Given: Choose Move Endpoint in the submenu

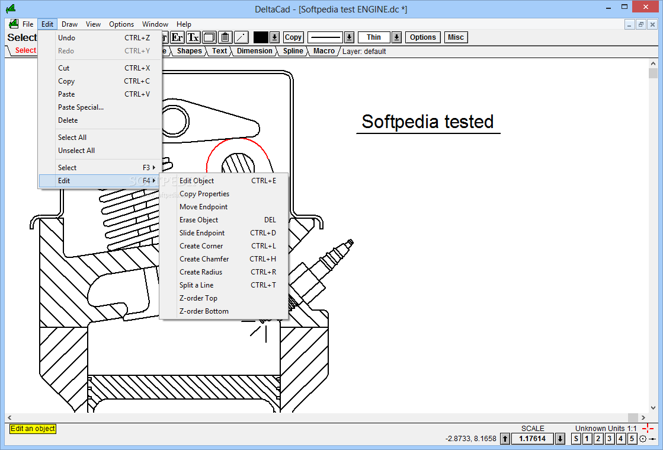Looking at the screenshot, I should (x=224, y=207).
